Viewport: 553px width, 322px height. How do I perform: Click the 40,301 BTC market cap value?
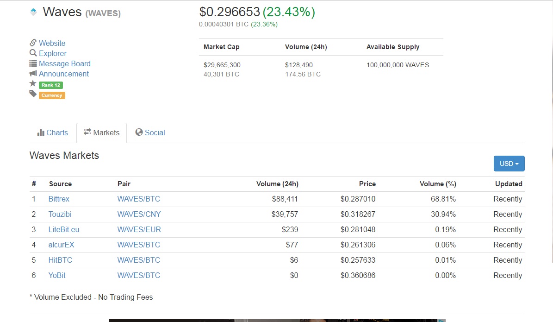221,74
